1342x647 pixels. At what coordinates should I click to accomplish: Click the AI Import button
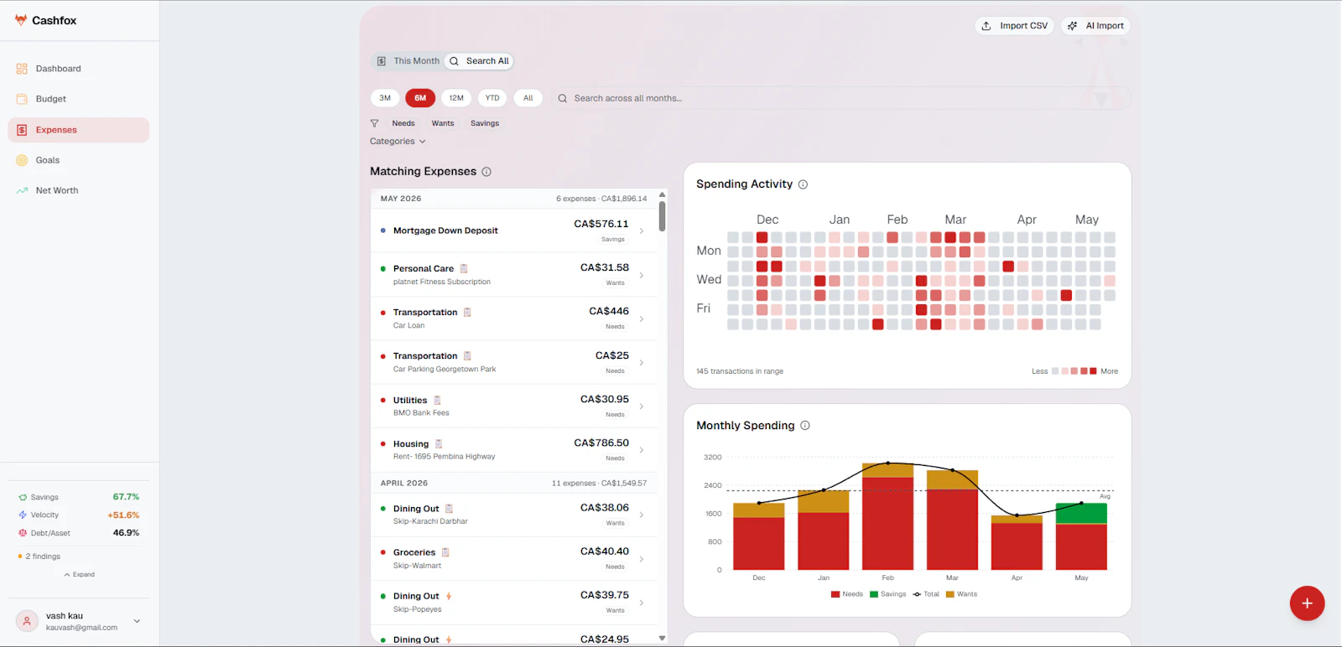pos(1096,26)
